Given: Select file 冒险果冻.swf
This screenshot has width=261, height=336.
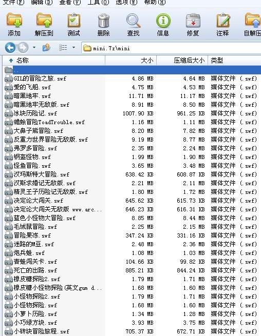Looking at the screenshot, I should pos(32,236).
